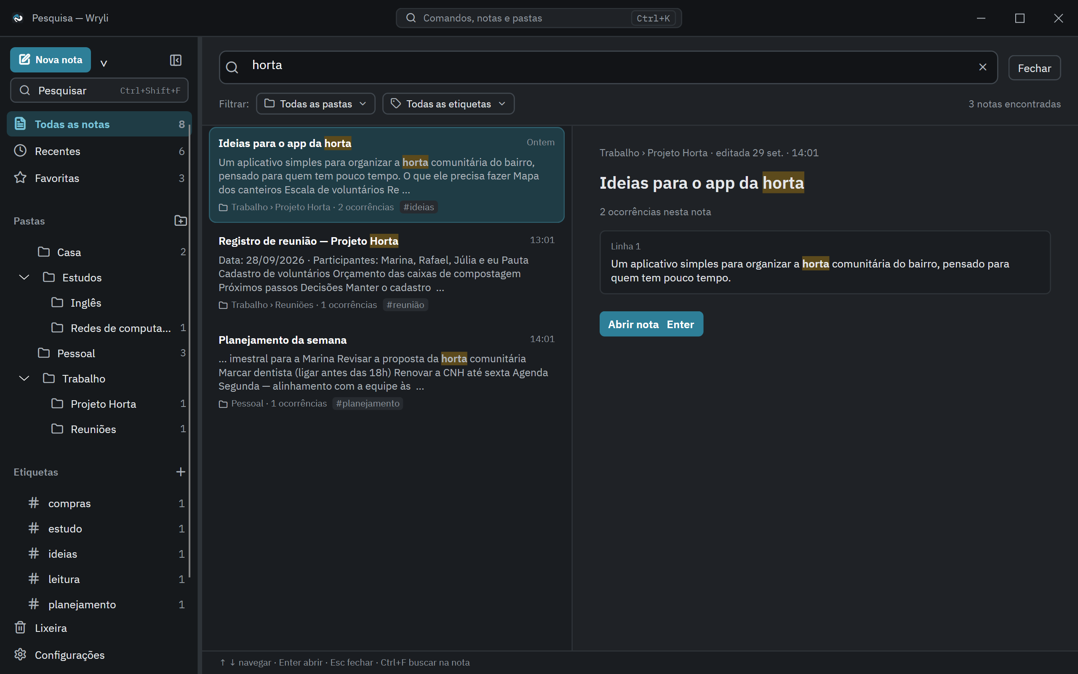
Task: Filter by the ideias tag in sidebar
Action: [x=99, y=554]
